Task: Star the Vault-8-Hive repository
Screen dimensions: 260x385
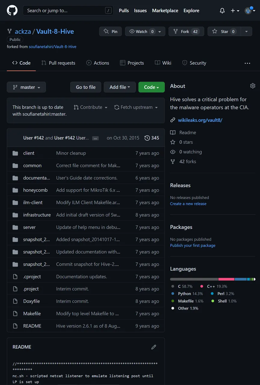Action: (224, 32)
